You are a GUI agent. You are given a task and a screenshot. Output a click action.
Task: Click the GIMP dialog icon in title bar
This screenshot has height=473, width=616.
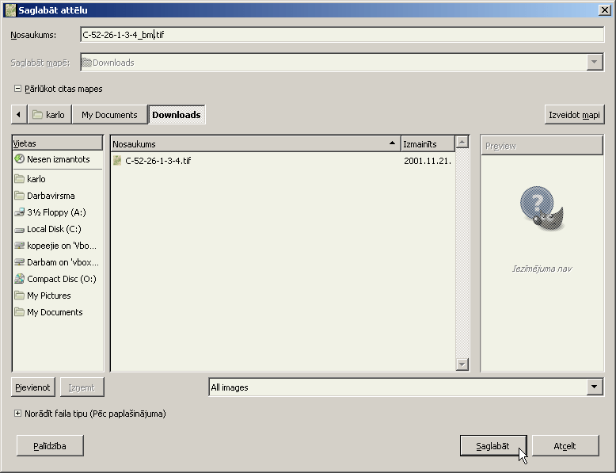(10, 10)
